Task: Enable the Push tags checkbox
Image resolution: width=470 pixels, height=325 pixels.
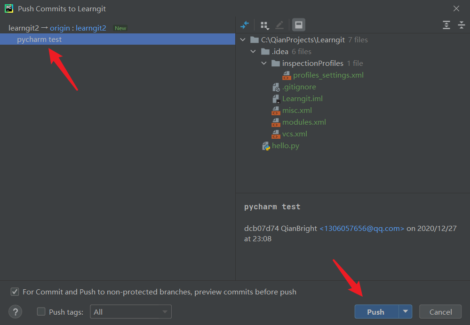Action: pyautogui.click(x=41, y=311)
